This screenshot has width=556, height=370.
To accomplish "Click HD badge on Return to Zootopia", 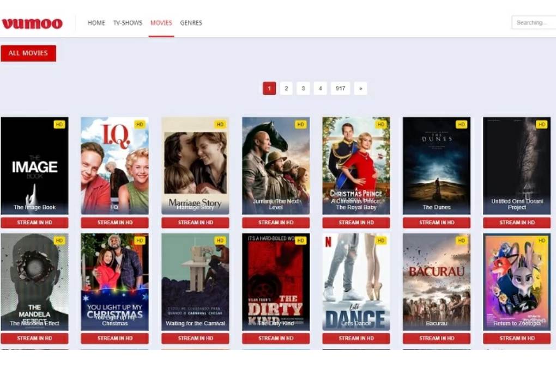I will point(542,240).
